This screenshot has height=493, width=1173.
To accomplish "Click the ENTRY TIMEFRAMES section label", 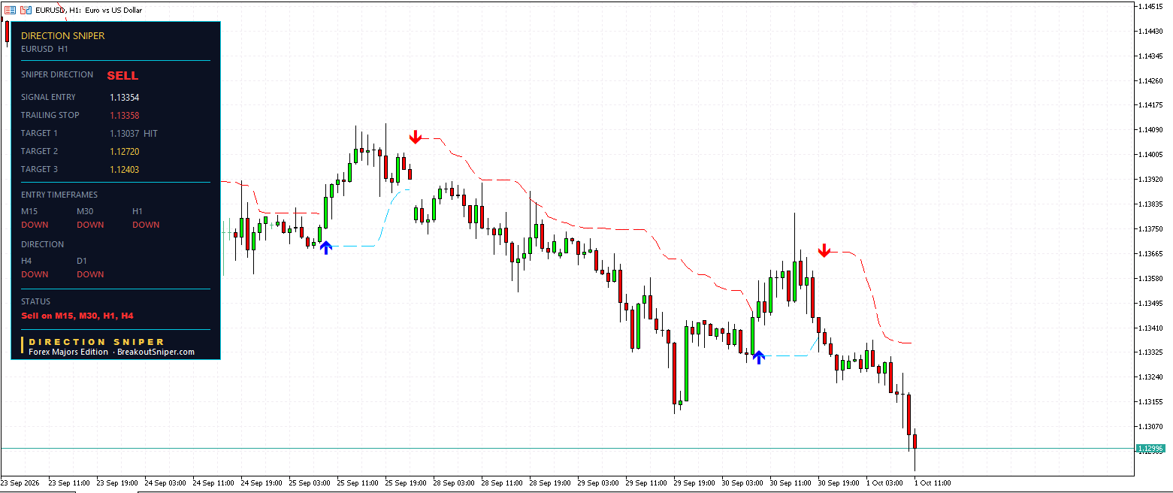I will tap(59, 195).
